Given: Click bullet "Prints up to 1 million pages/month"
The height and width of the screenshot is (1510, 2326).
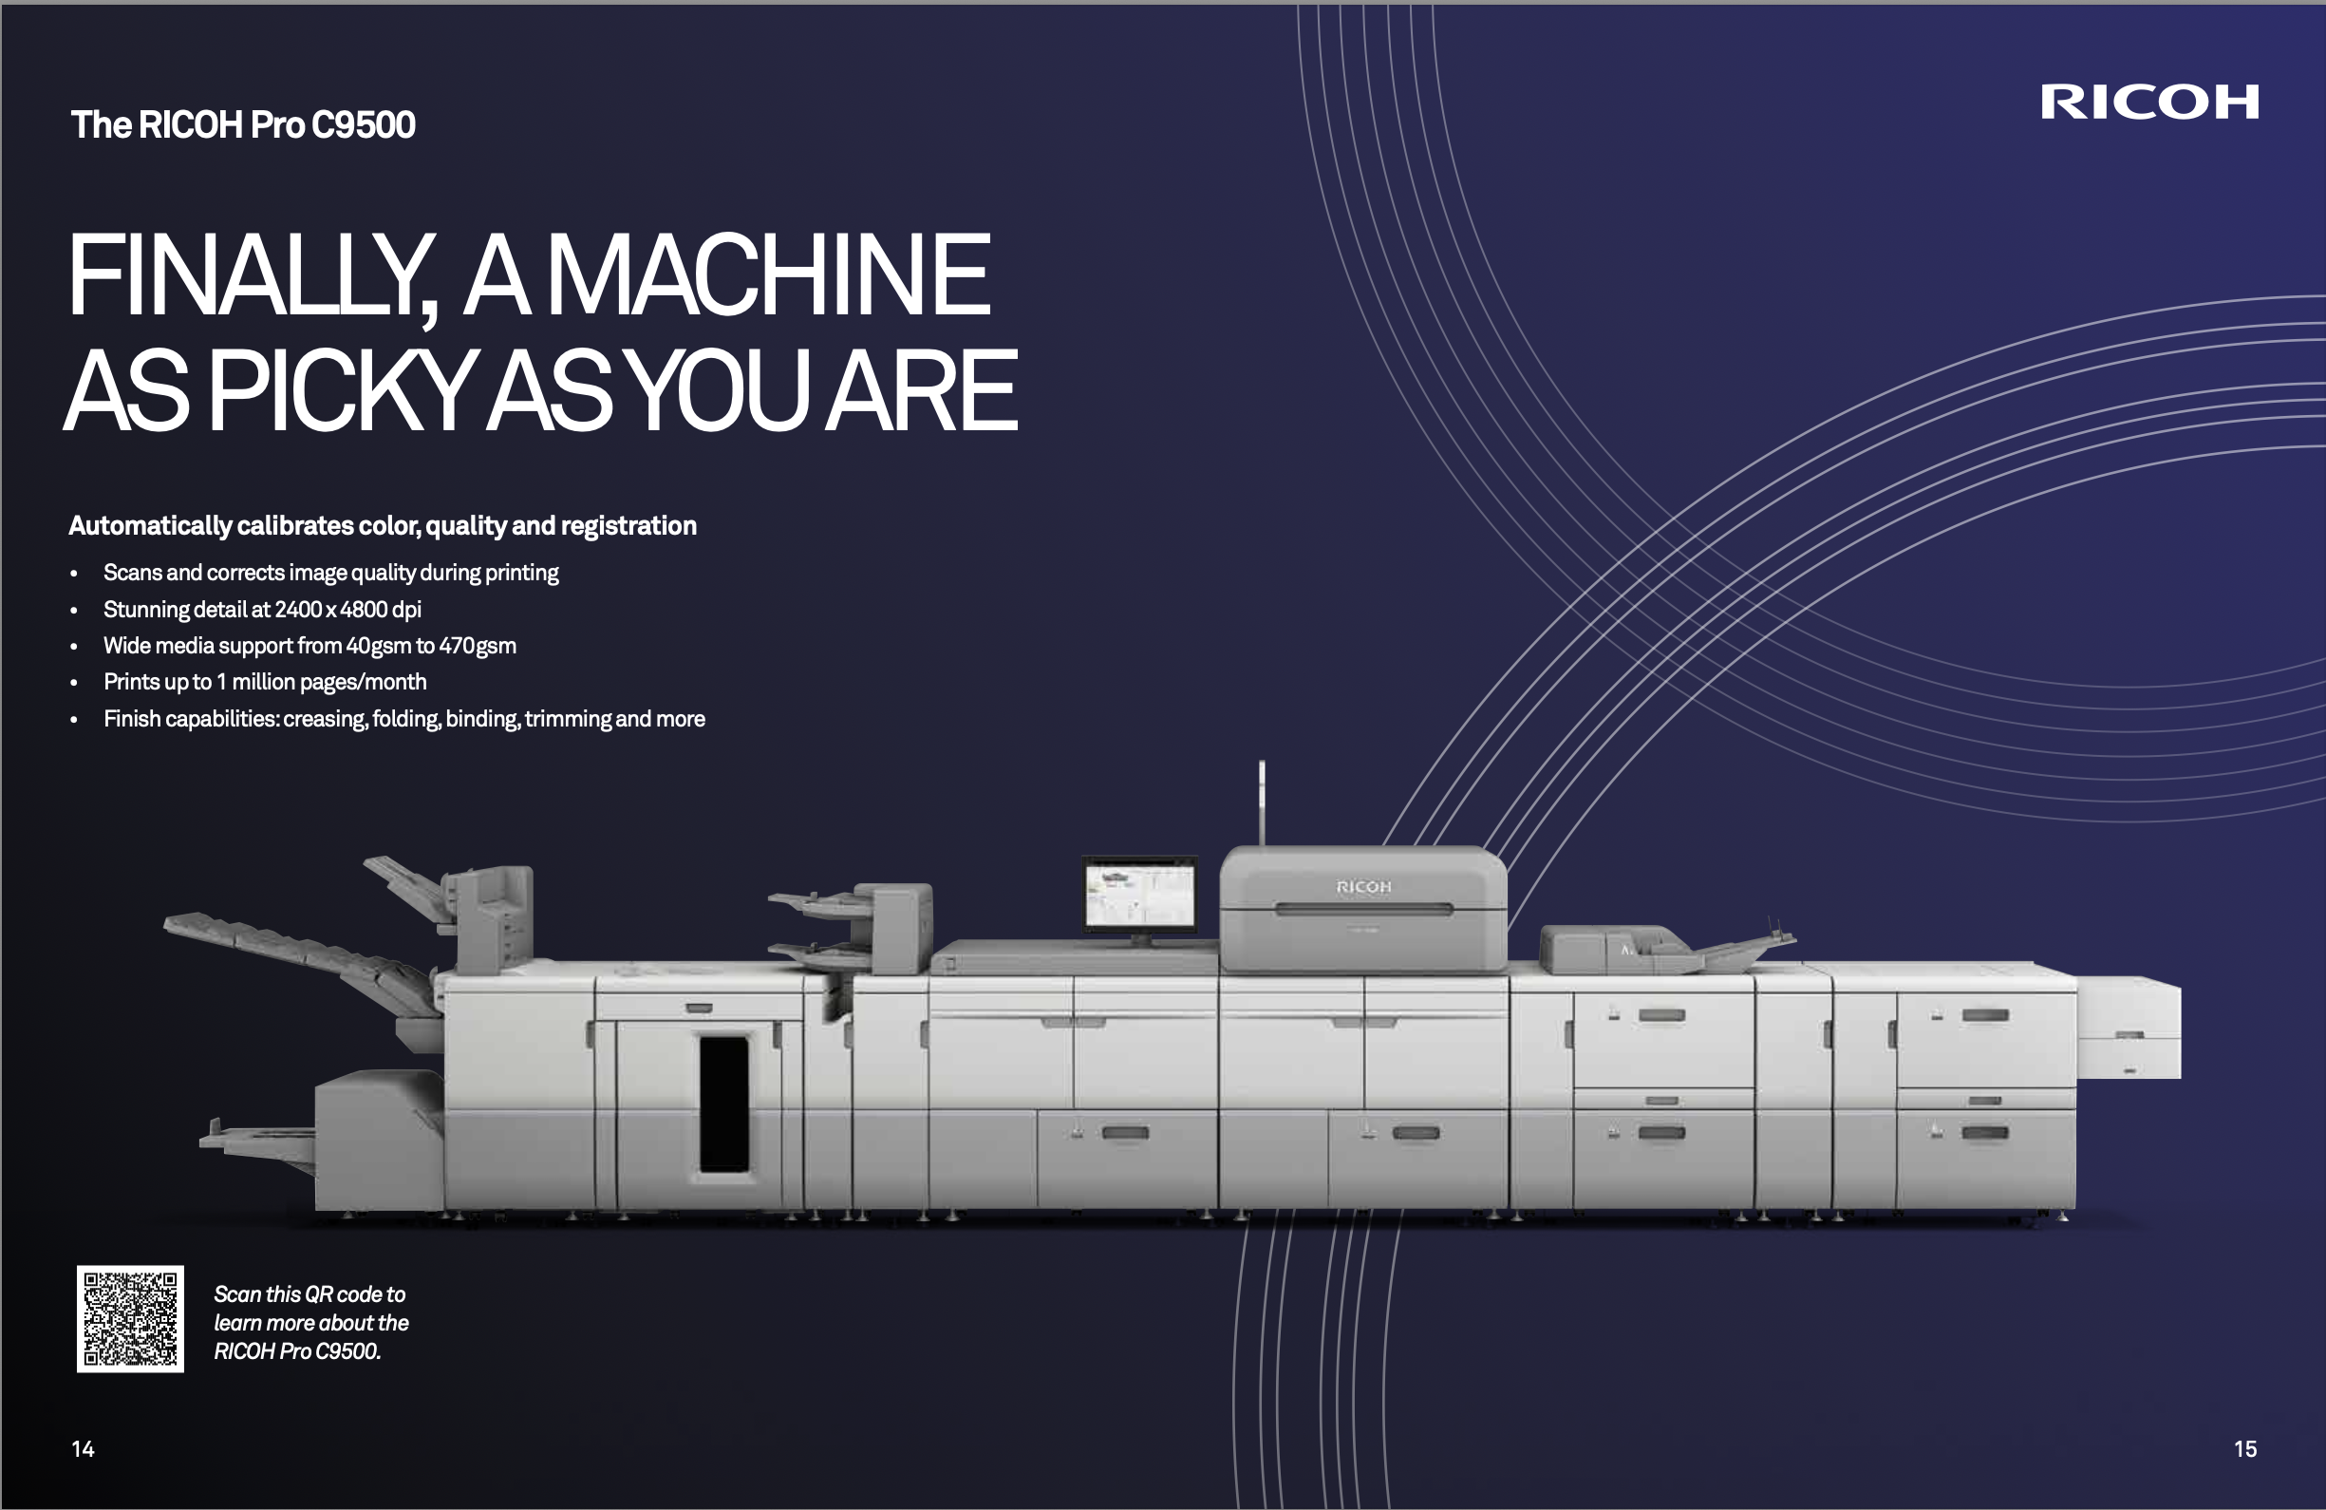Looking at the screenshot, I should [265, 682].
